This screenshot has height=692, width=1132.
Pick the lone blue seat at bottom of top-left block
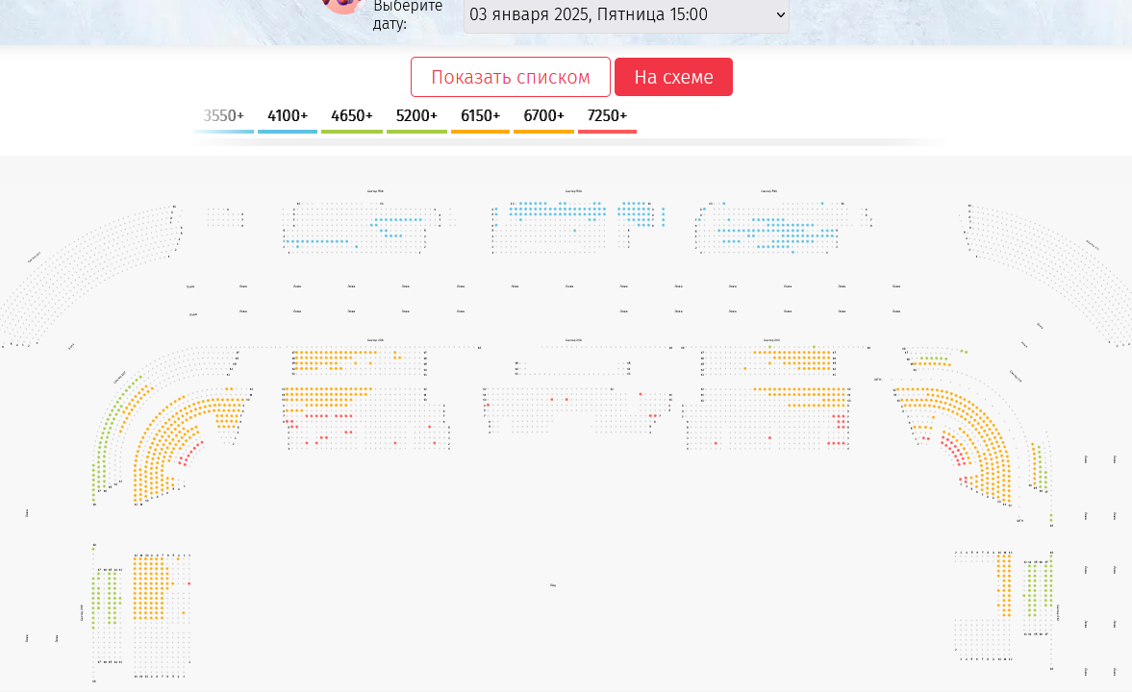click(x=357, y=247)
